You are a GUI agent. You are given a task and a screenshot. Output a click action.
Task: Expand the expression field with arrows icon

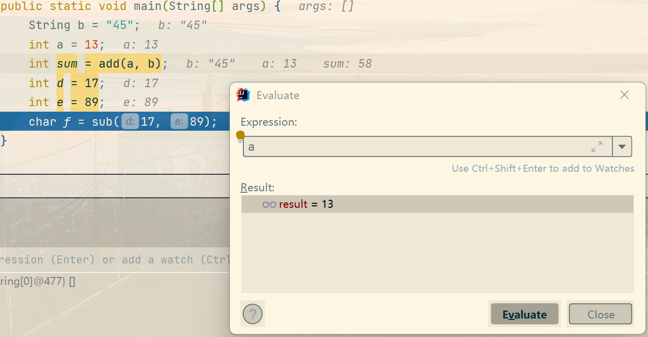tap(597, 147)
